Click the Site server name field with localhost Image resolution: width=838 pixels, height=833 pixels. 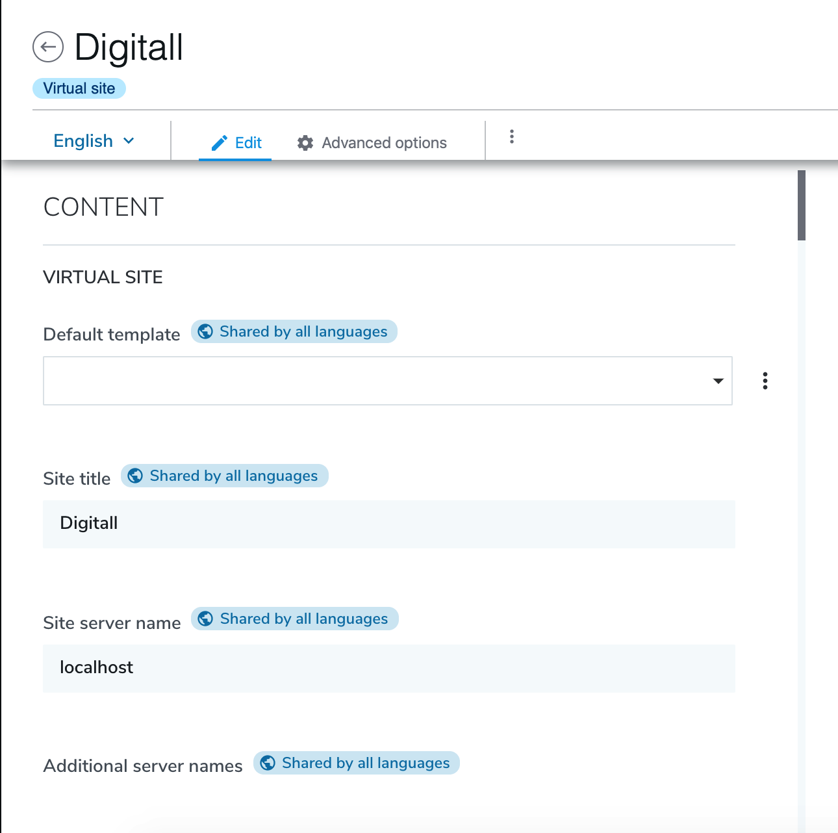point(388,668)
